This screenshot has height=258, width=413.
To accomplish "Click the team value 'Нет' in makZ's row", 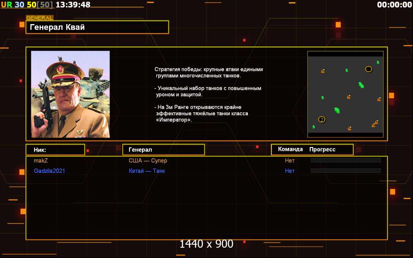I will pyautogui.click(x=290, y=160).
